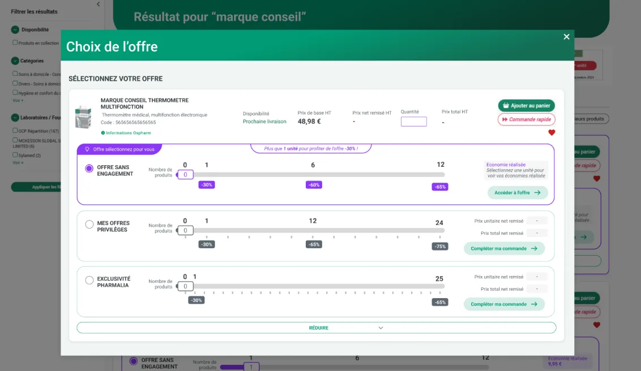This screenshot has height=371, width=641.
Task: Click the Quantité input field
Action: pos(414,121)
